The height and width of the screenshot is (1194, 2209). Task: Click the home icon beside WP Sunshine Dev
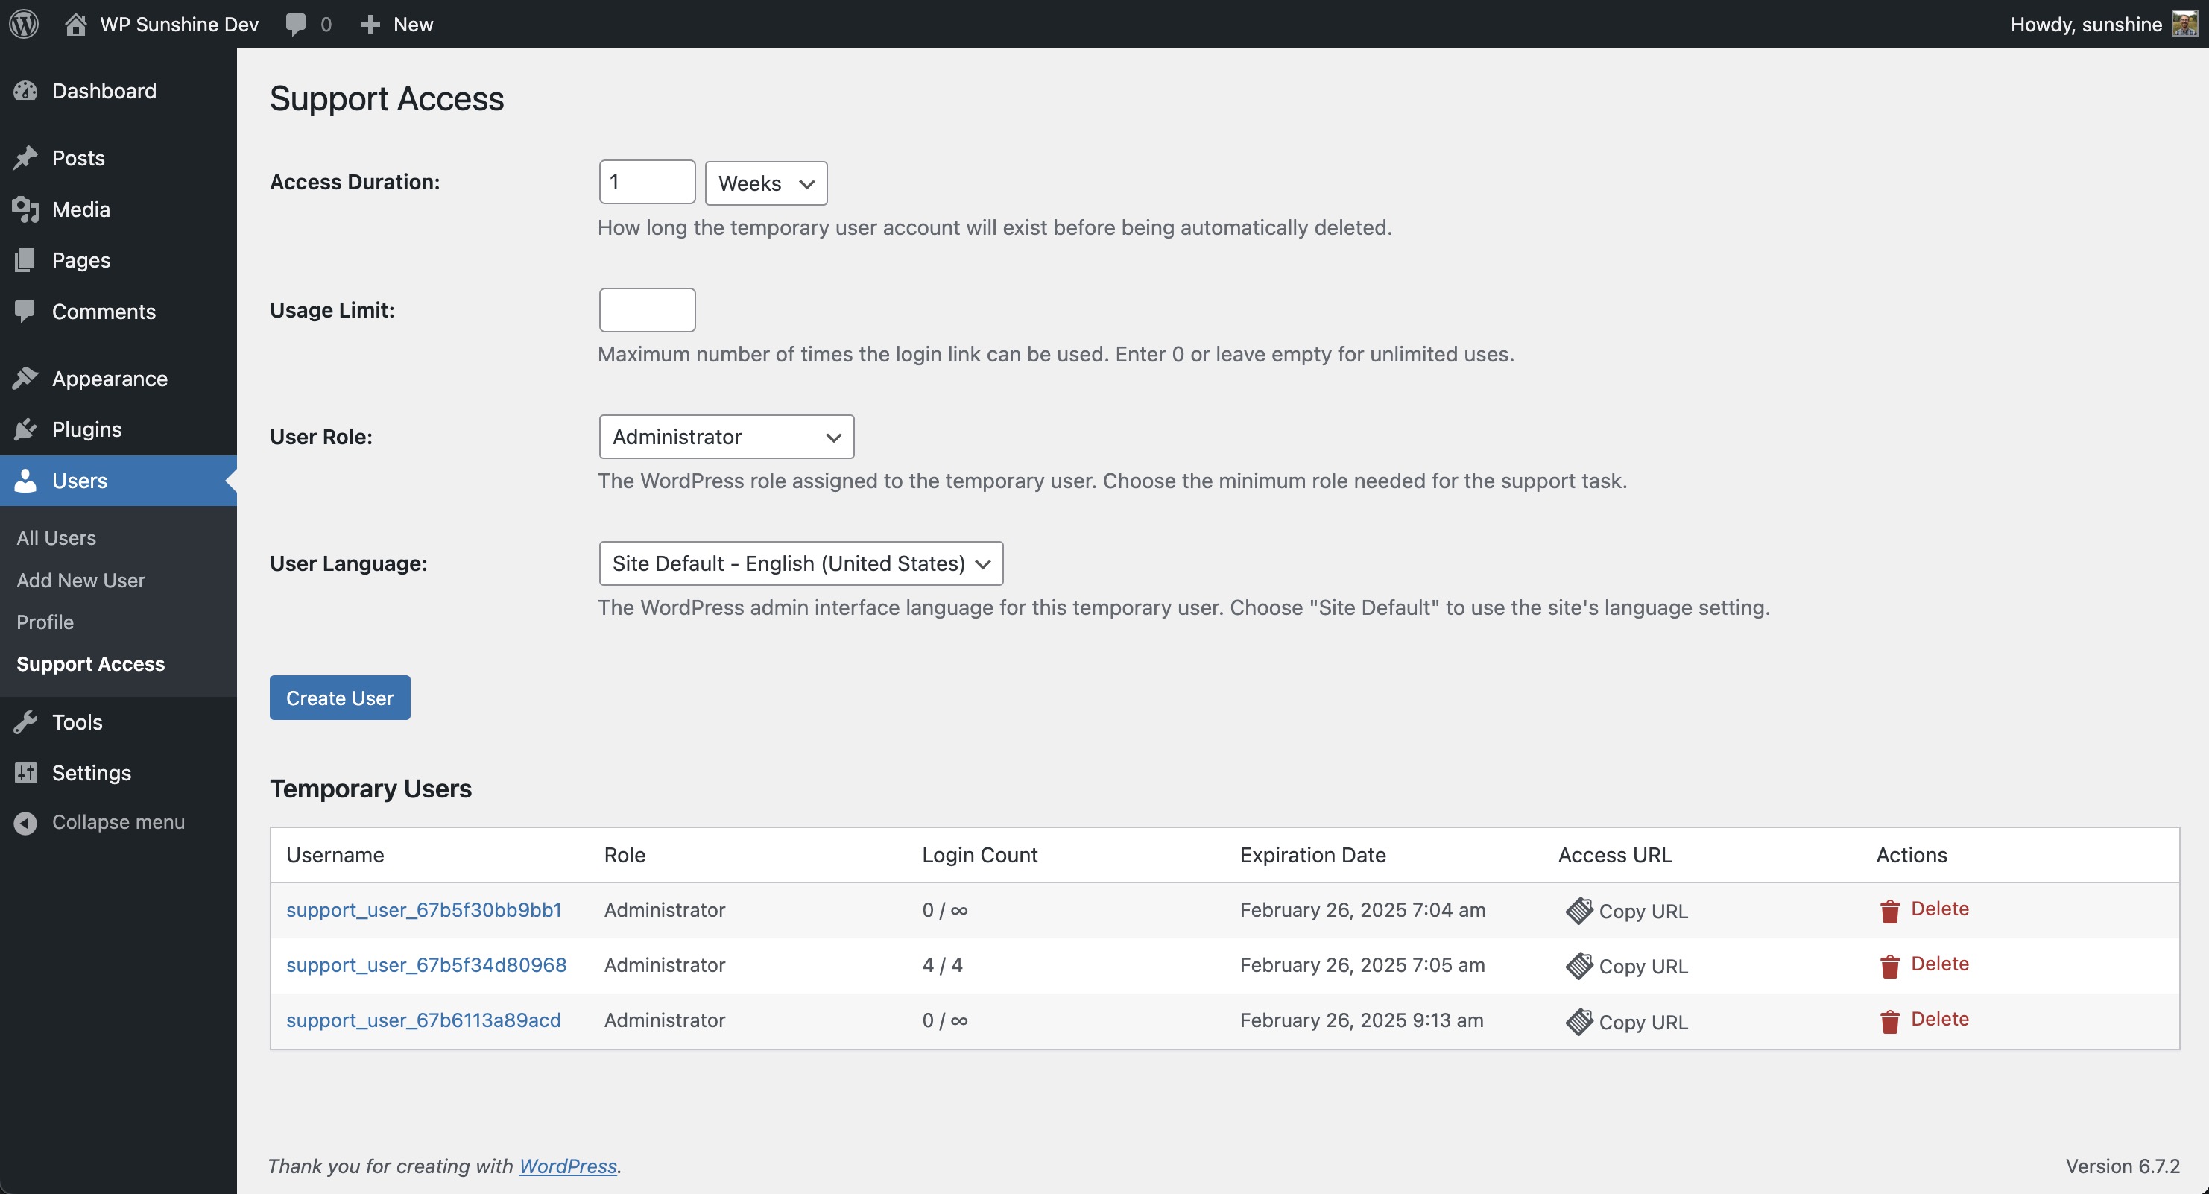(x=75, y=24)
